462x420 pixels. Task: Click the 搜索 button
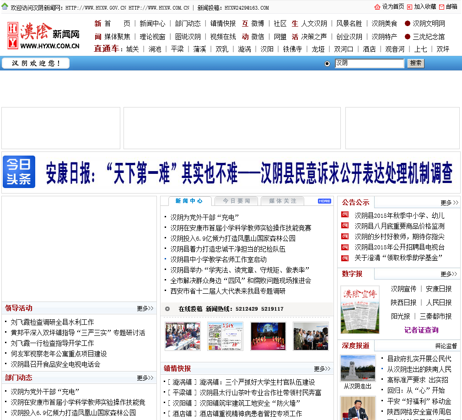pyautogui.click(x=416, y=63)
